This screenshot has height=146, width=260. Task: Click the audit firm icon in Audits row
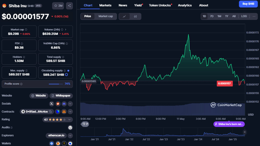tap(70, 127)
